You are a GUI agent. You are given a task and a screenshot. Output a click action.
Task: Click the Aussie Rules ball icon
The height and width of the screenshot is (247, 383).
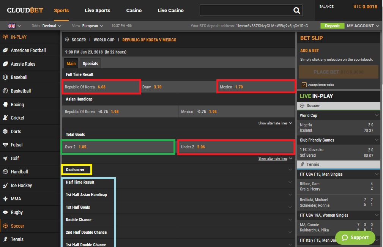pyautogui.click(x=5, y=64)
